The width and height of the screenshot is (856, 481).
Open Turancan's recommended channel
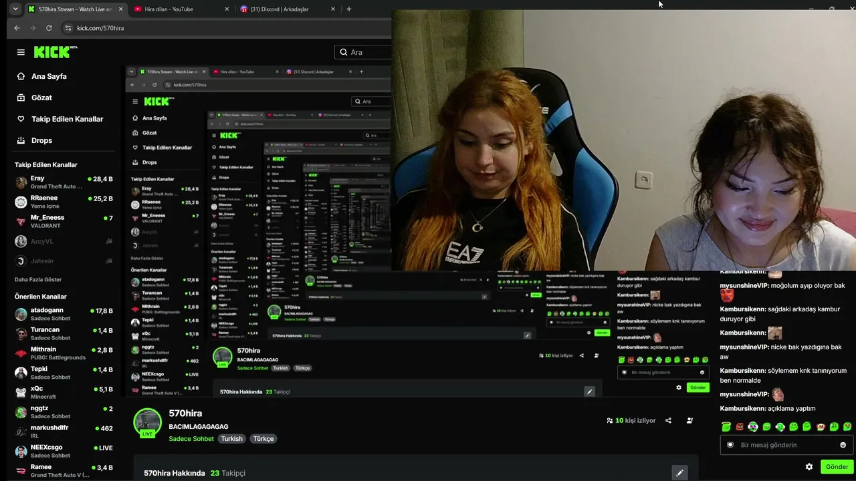pos(64,333)
